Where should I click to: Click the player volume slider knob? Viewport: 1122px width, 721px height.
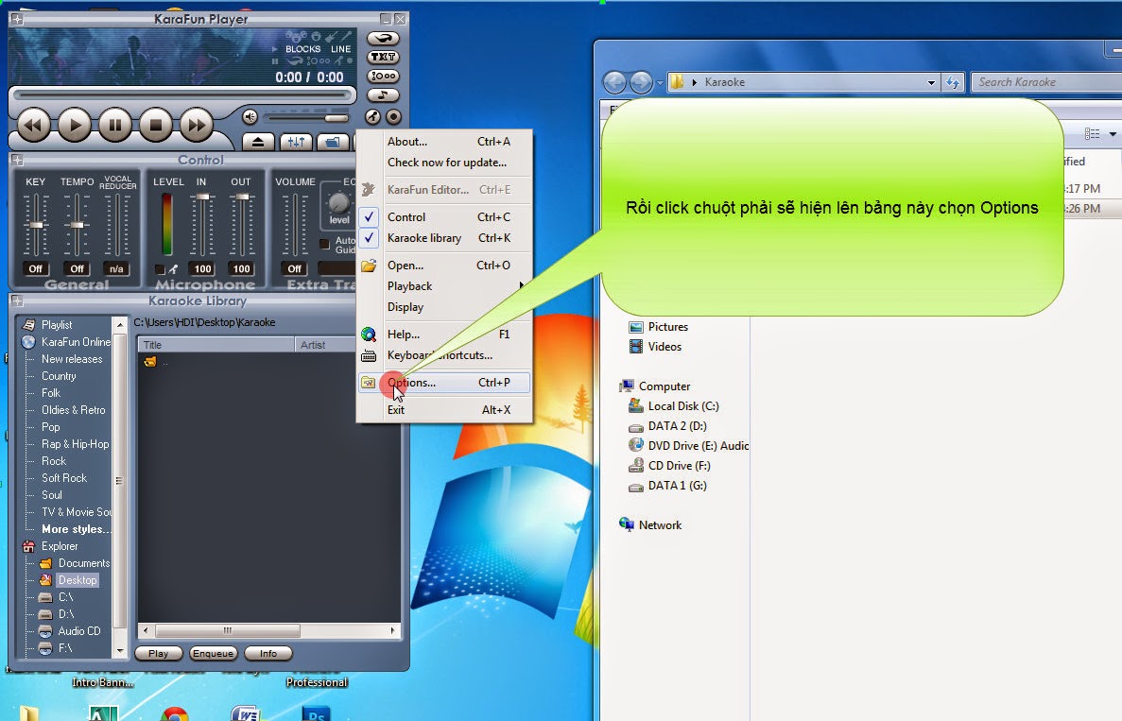tap(336, 118)
